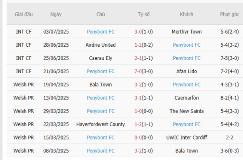243x160 pixels.
Task: Select the UWIC Inter Cardiff team
Action: [x=187, y=138]
